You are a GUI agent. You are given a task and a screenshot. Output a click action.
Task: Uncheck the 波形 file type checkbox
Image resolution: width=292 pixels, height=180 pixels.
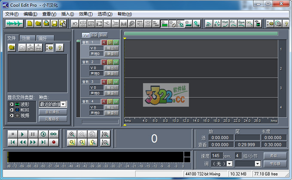point(12,104)
